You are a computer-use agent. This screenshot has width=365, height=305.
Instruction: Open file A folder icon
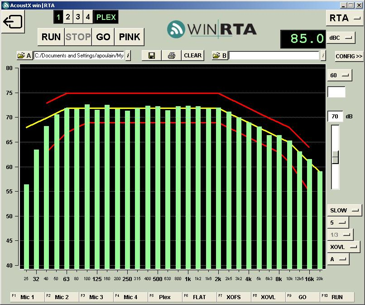(24, 56)
